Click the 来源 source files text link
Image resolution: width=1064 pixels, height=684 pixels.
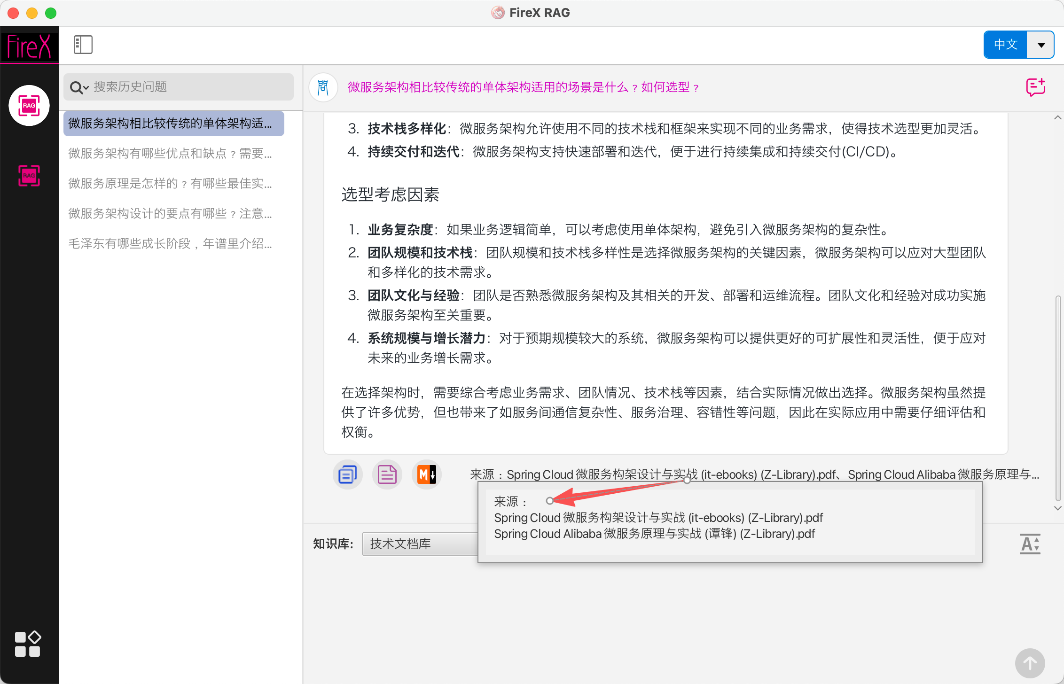click(754, 474)
